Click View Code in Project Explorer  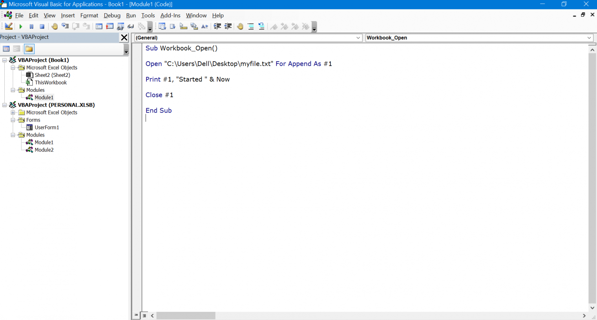click(x=6, y=49)
